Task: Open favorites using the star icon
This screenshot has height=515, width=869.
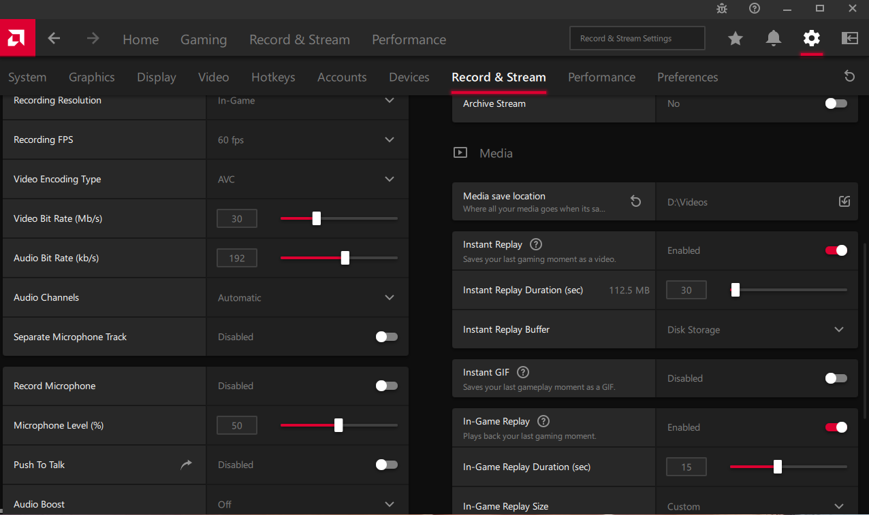Action: [x=735, y=39]
